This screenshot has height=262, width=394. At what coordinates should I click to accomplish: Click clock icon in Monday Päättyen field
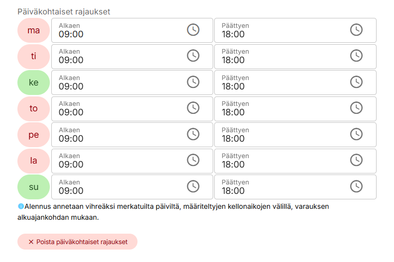point(356,30)
